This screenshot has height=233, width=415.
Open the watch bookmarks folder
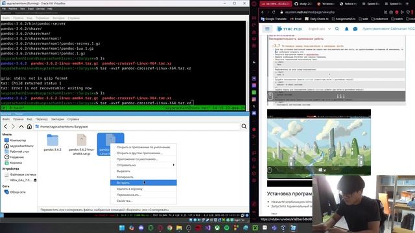[x=397, y=19]
